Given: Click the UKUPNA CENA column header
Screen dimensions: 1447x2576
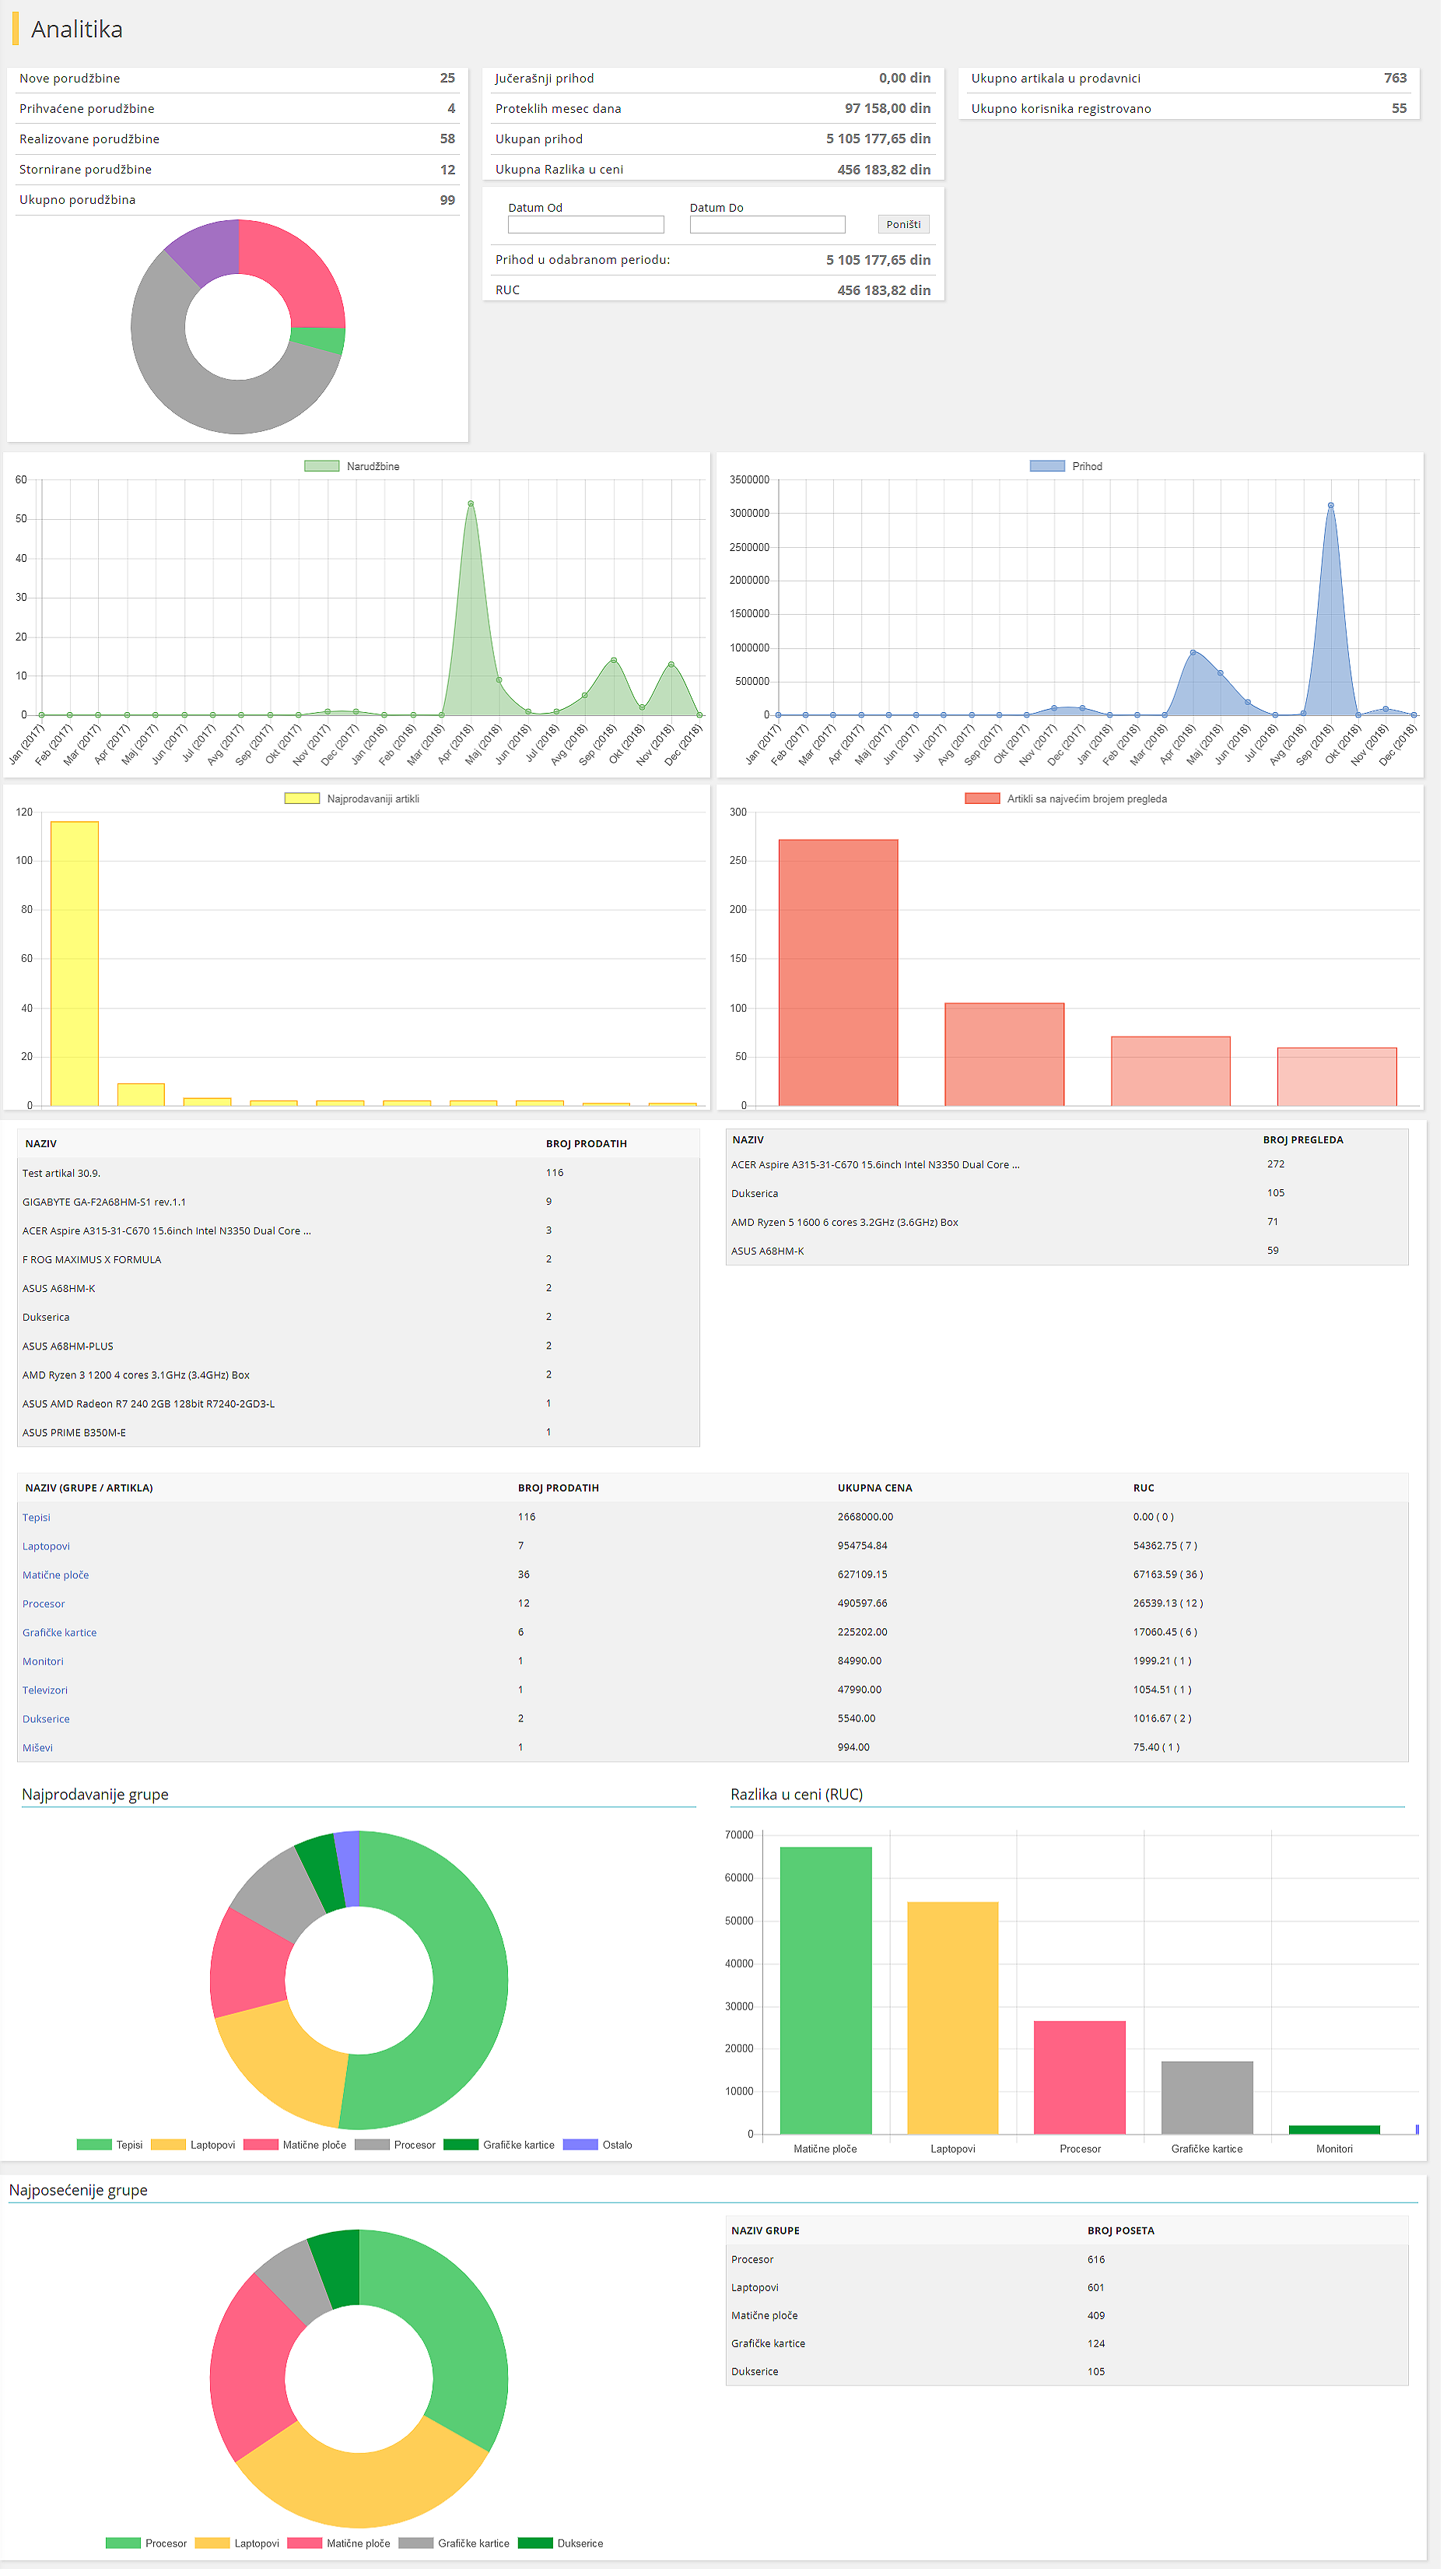Looking at the screenshot, I should pyautogui.click(x=878, y=1494).
